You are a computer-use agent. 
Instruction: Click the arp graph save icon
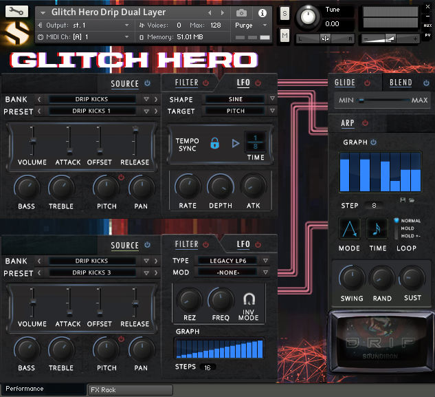(403, 200)
